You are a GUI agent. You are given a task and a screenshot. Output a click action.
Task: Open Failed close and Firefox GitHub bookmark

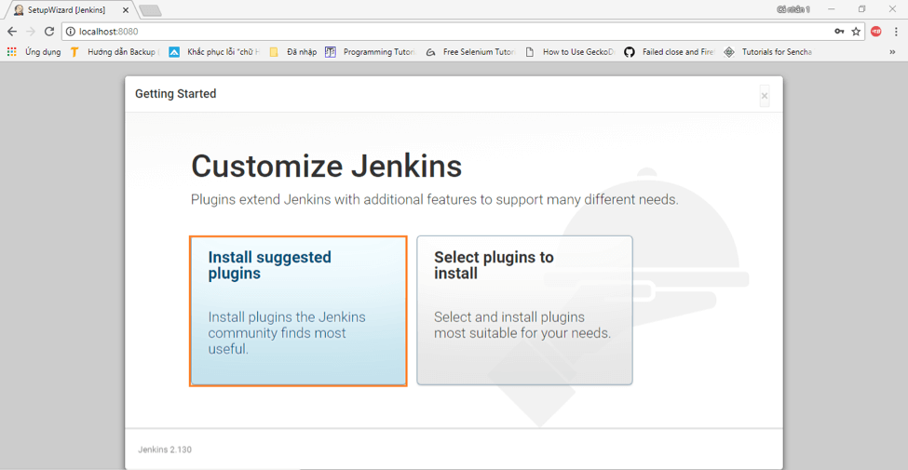[x=670, y=52]
